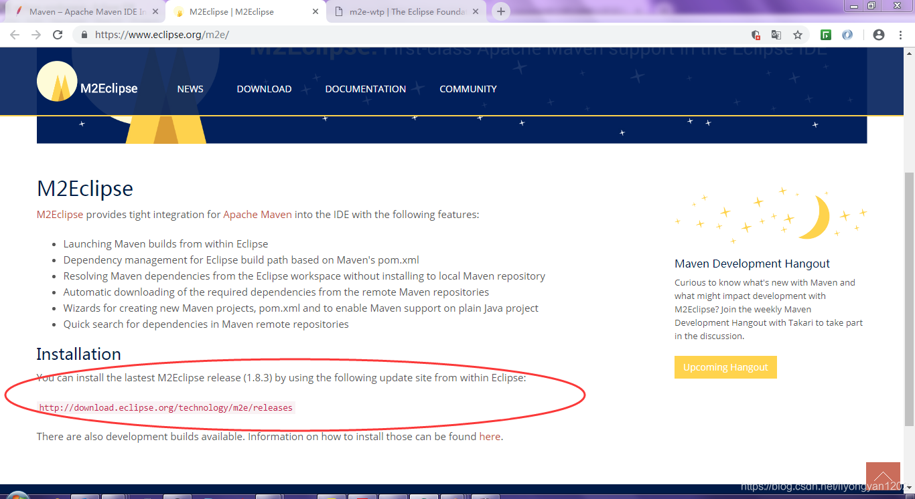Click 'Dependency management for Eclipse build path' bullet
The height and width of the screenshot is (499, 915).
(x=241, y=260)
